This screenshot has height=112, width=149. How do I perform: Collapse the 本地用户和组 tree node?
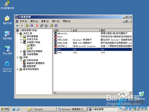pos(21,42)
